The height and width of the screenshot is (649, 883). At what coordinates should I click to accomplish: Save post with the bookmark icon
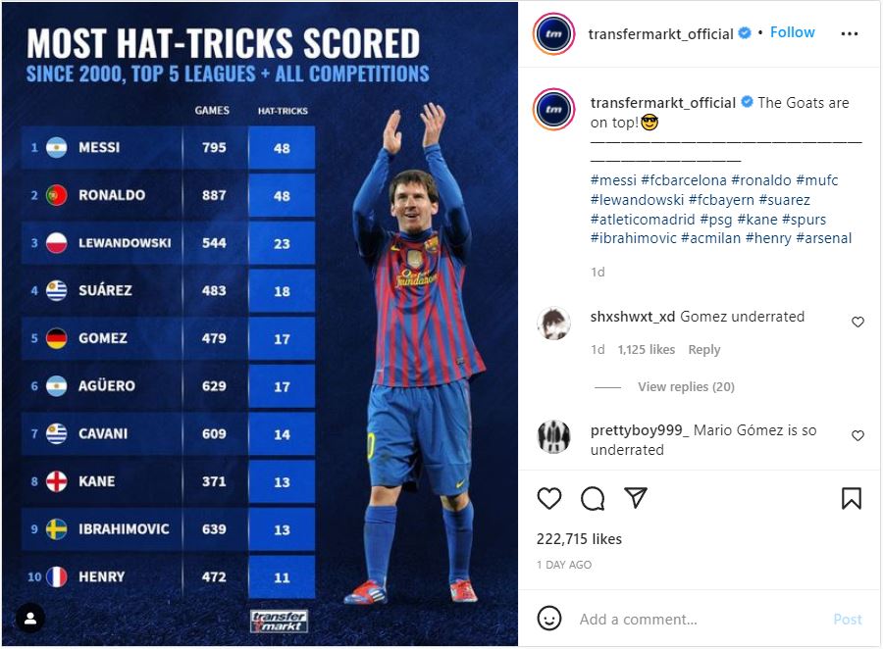click(851, 499)
